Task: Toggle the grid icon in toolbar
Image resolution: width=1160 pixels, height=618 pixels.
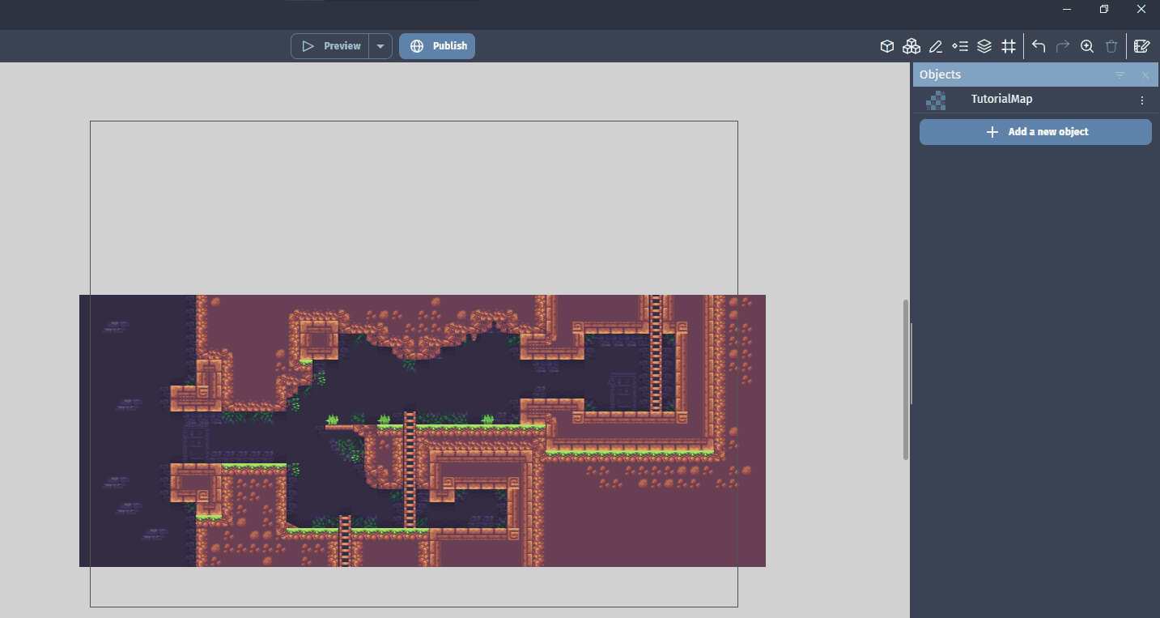Action: click(1009, 46)
